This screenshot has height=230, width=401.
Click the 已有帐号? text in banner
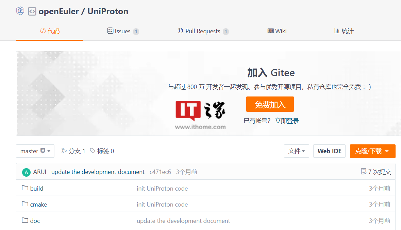pyautogui.click(x=257, y=121)
